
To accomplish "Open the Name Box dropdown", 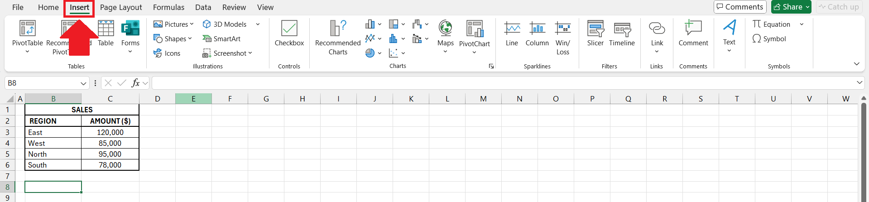I will pyautogui.click(x=83, y=83).
